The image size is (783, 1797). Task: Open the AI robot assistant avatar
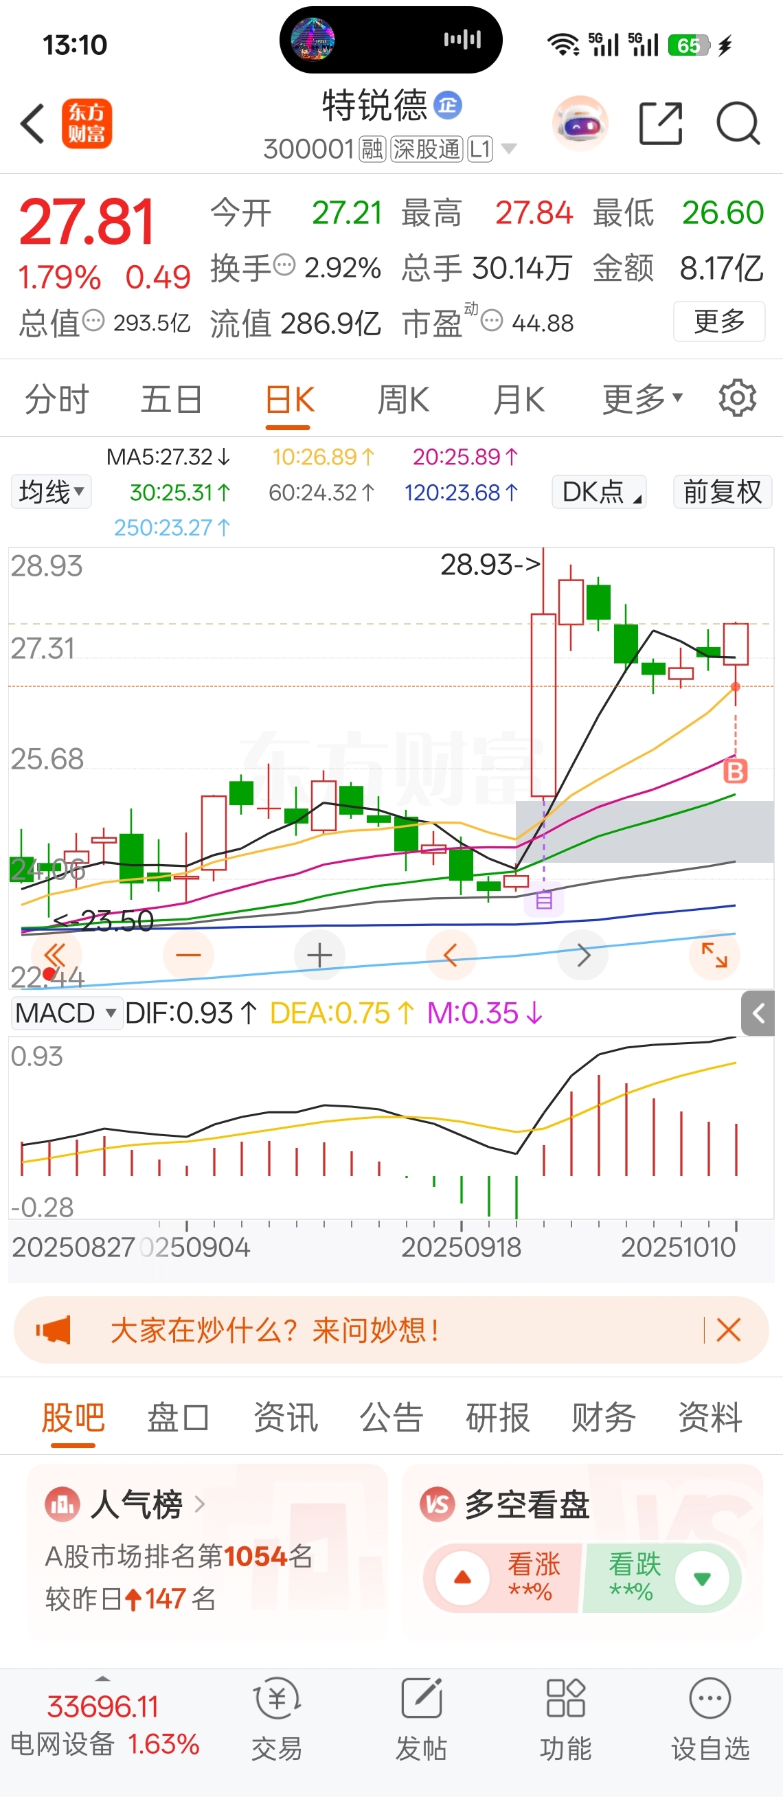pyautogui.click(x=580, y=124)
